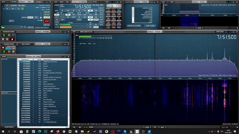
Task: Click the Bands key on the keypad
Action: pos(114,10)
